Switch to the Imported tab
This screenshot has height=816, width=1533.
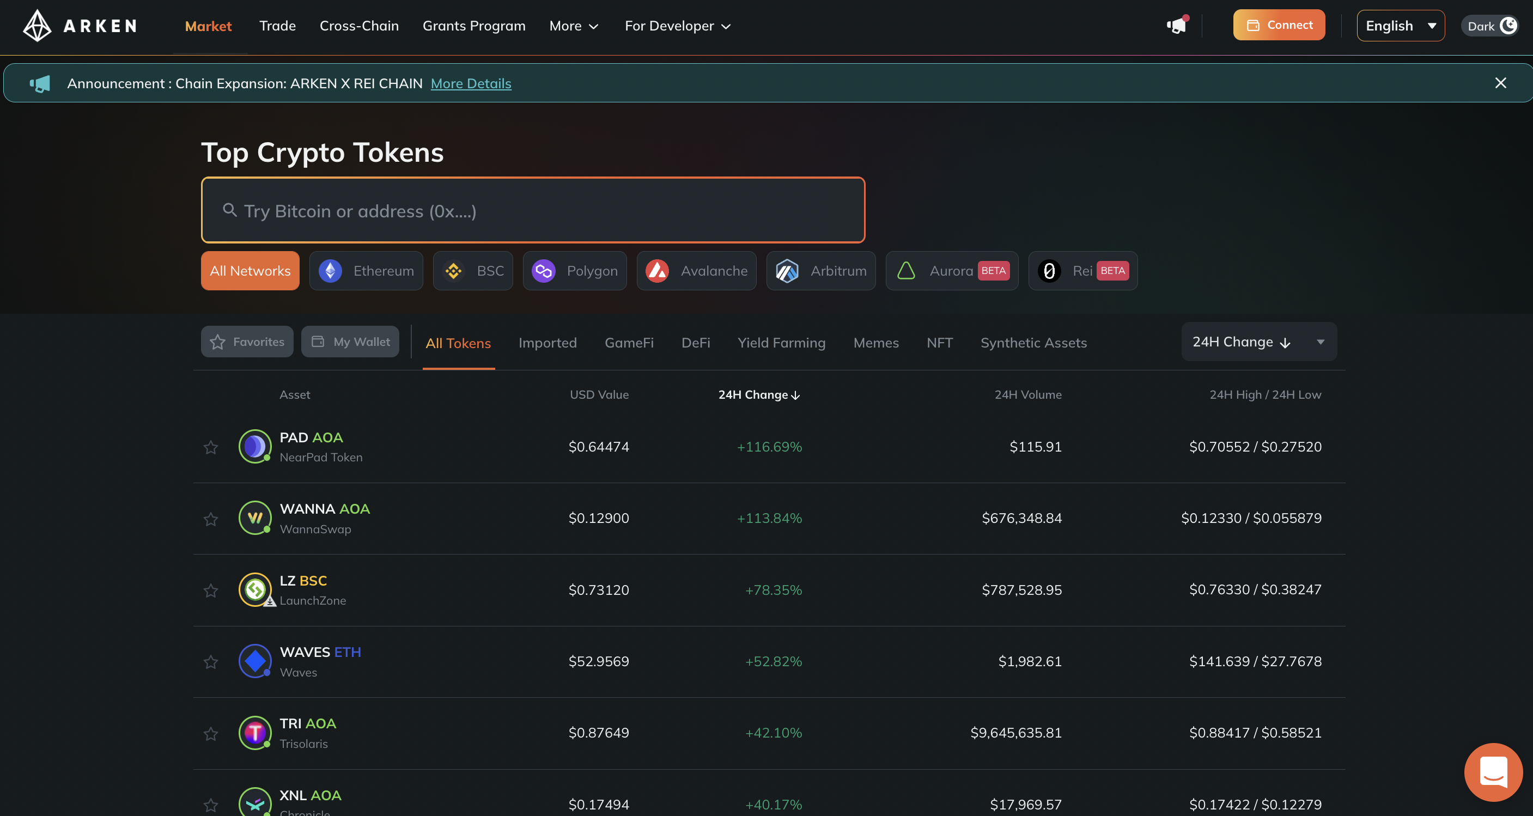click(547, 343)
